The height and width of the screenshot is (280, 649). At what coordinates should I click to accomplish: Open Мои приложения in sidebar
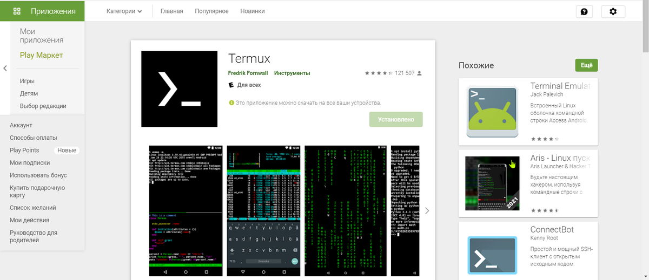(x=42, y=36)
